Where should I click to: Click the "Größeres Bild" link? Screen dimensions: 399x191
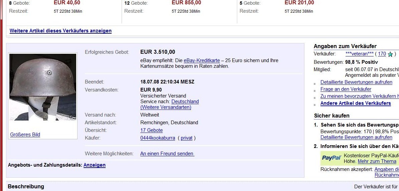[x=25, y=135]
